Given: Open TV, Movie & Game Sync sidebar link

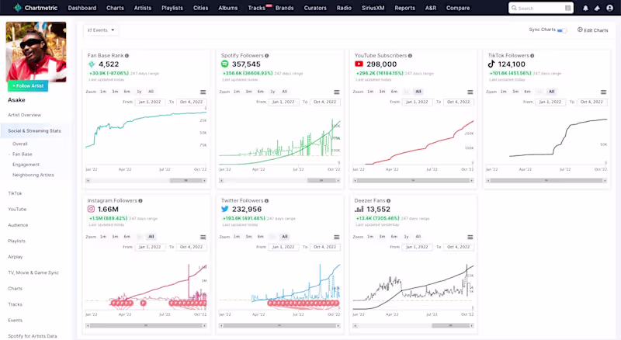Looking at the screenshot, I should [x=33, y=272].
